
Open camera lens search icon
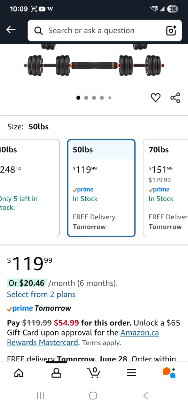coord(171,30)
